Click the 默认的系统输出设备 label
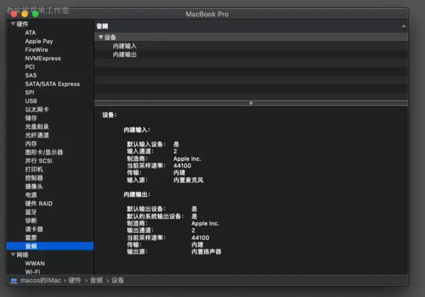This screenshot has height=297, width=425. tap(155, 216)
